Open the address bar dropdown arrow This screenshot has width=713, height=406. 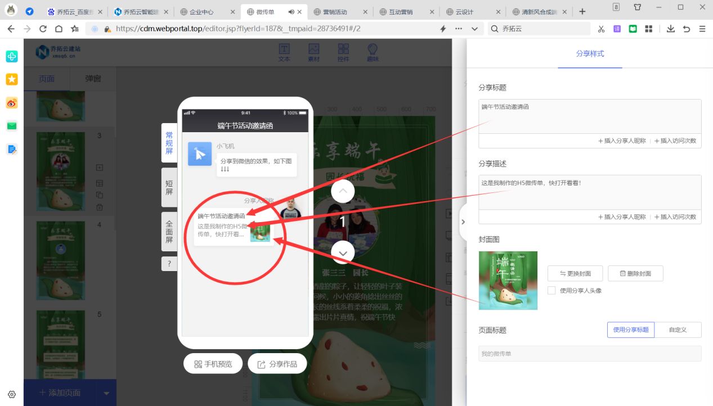coord(475,28)
